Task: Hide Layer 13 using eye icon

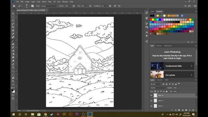Action: 151,101
